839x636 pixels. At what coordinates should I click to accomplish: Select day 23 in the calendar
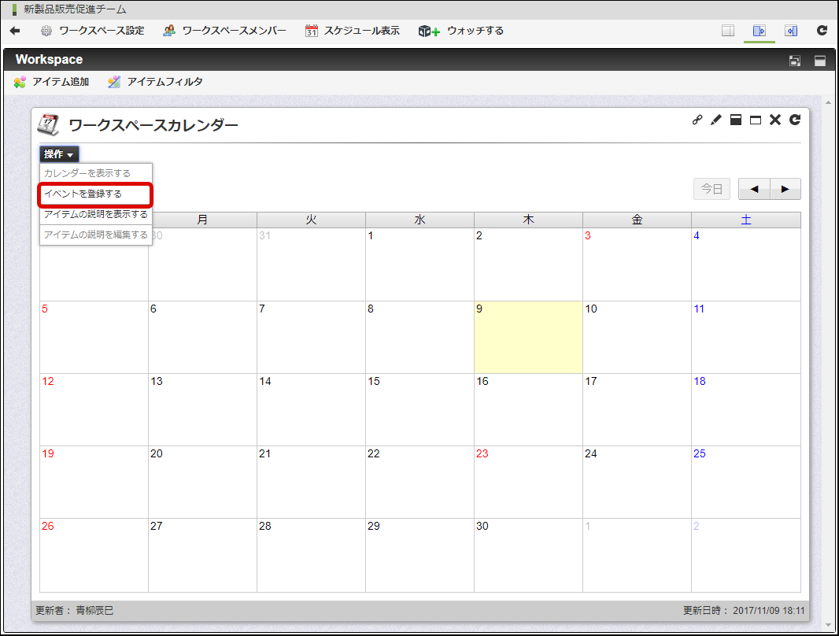tap(528, 482)
